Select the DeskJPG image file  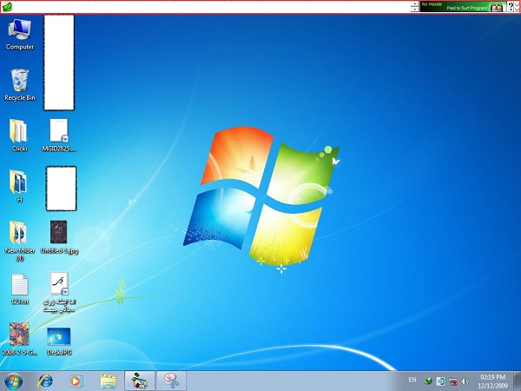click(x=58, y=337)
